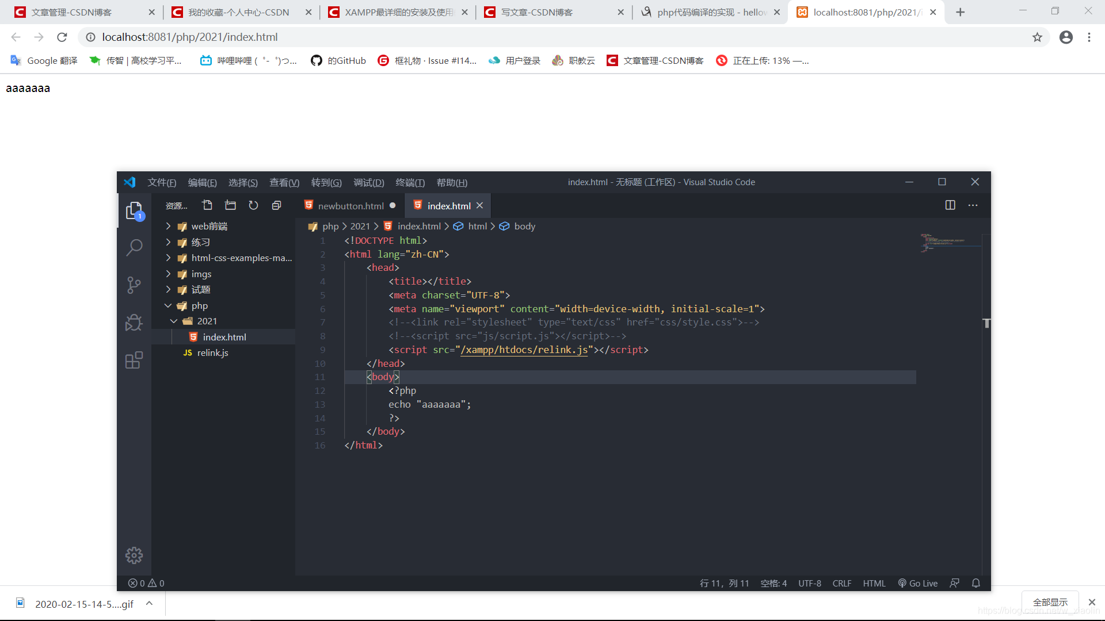This screenshot has height=621, width=1105.
Task: View site information icon in address bar
Action: (x=90, y=37)
